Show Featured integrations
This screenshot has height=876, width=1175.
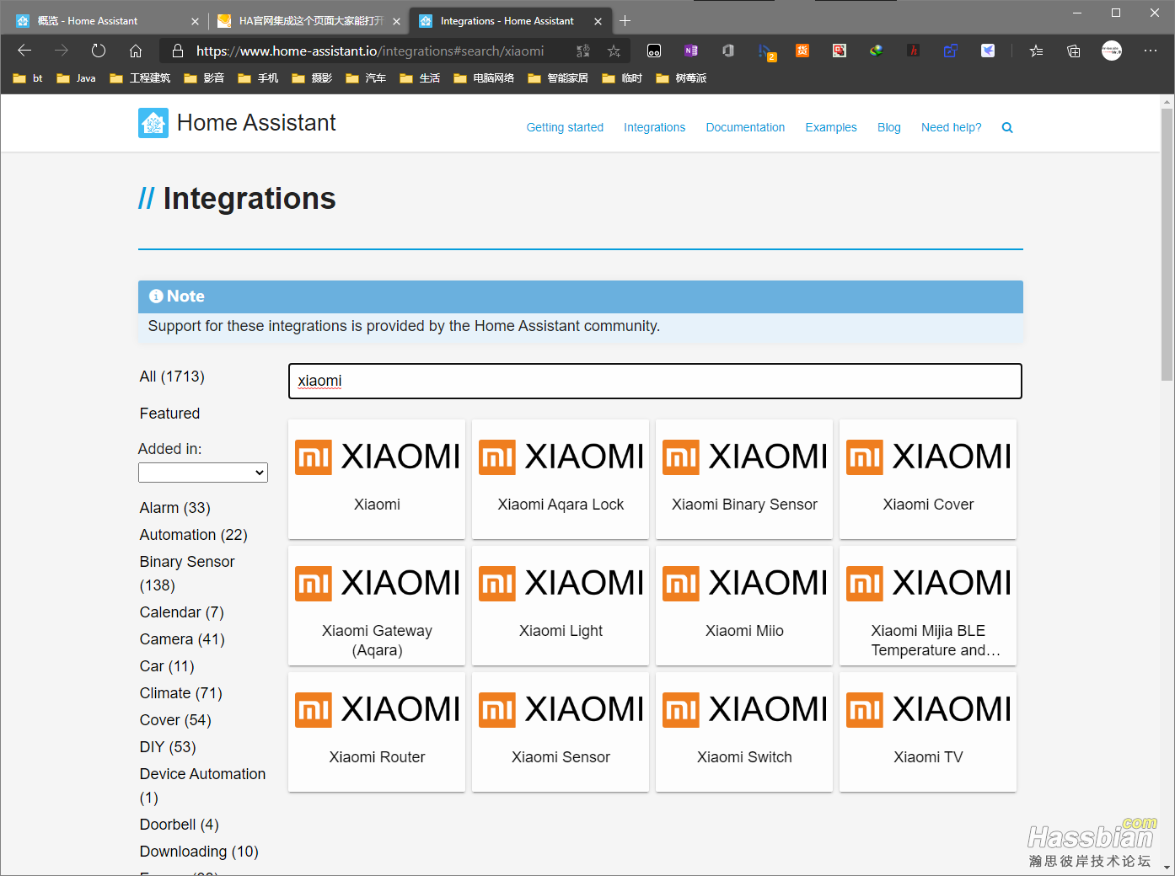coord(169,414)
